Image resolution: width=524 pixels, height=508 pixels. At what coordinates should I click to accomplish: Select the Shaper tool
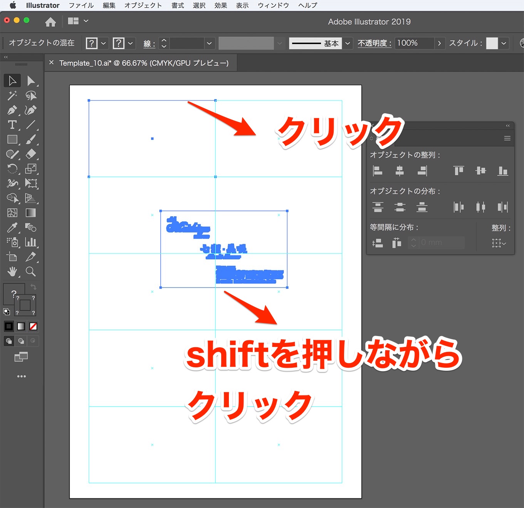click(x=12, y=154)
